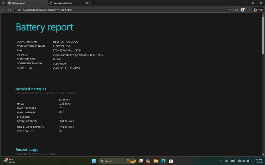
Task: Click the Installed batteries section heading
Action: (x=31, y=89)
